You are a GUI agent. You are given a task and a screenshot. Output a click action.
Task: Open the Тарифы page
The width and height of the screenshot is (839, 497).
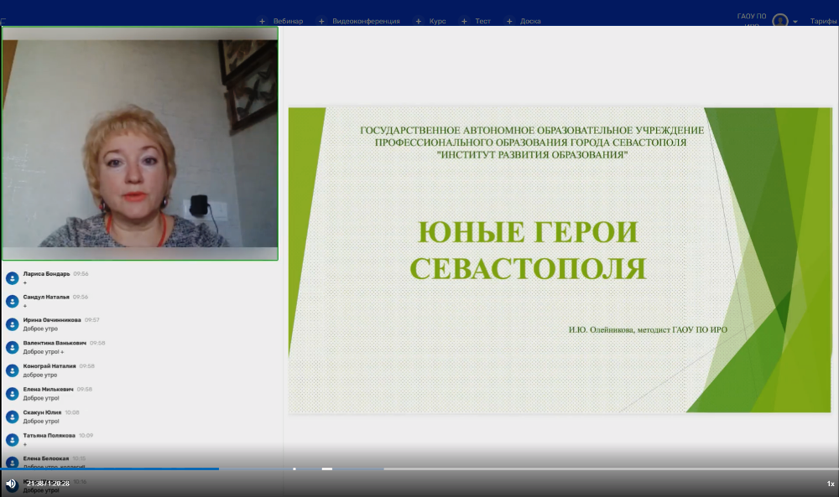(x=823, y=22)
